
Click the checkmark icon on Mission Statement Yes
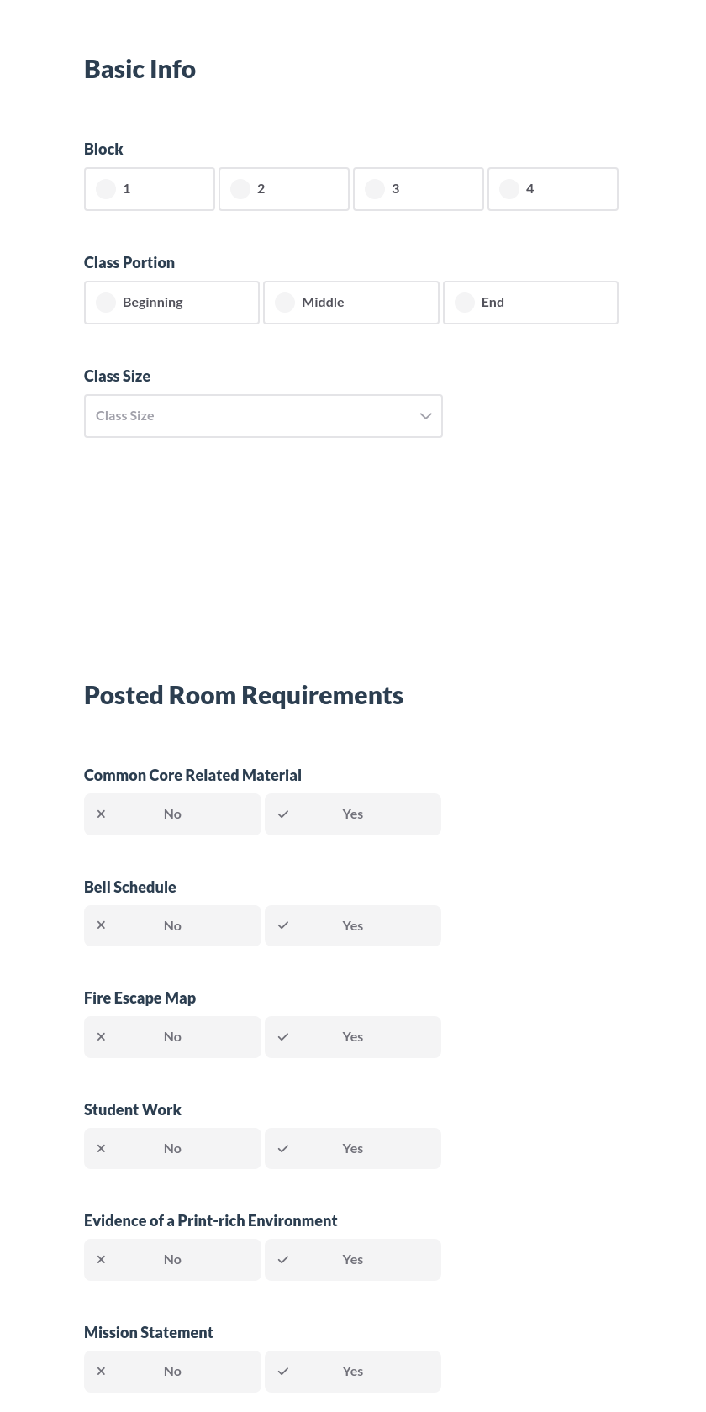tap(282, 1371)
